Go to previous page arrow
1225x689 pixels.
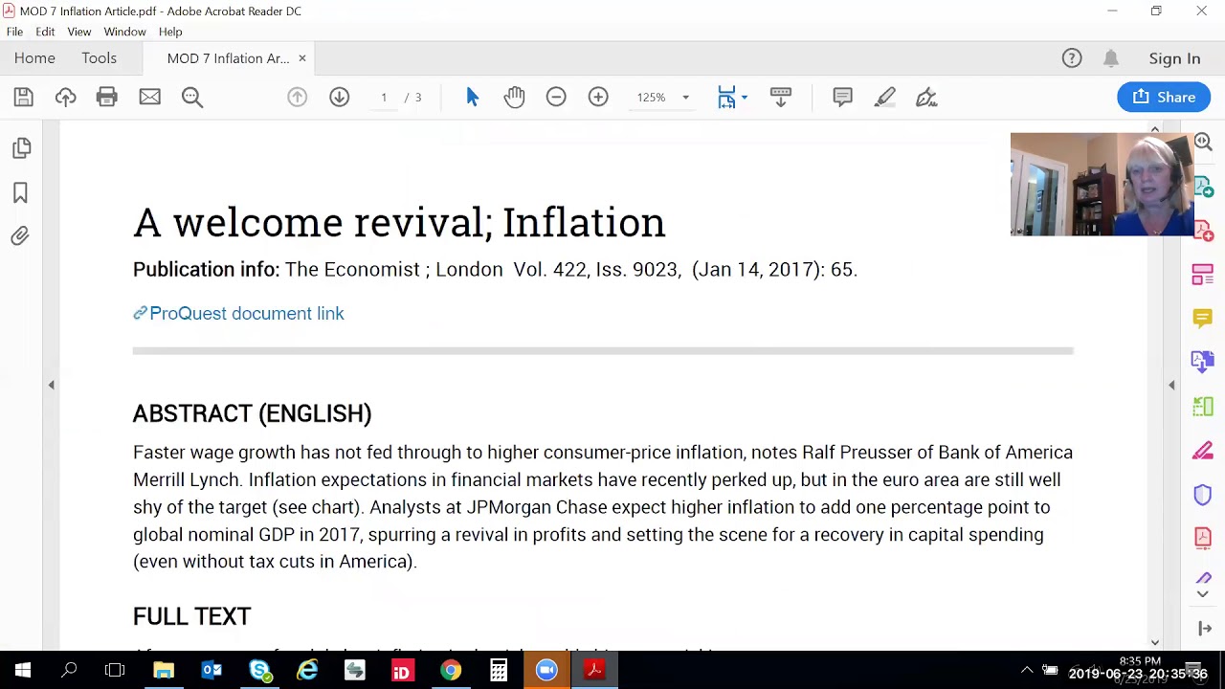(297, 97)
